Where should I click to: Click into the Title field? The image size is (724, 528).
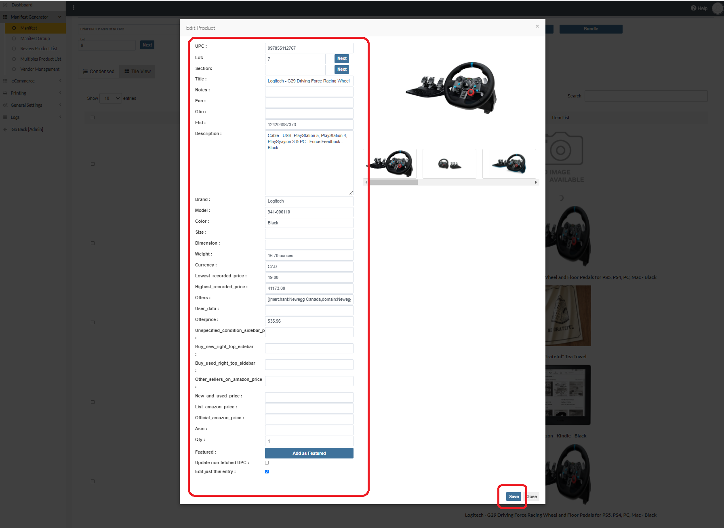[309, 81]
